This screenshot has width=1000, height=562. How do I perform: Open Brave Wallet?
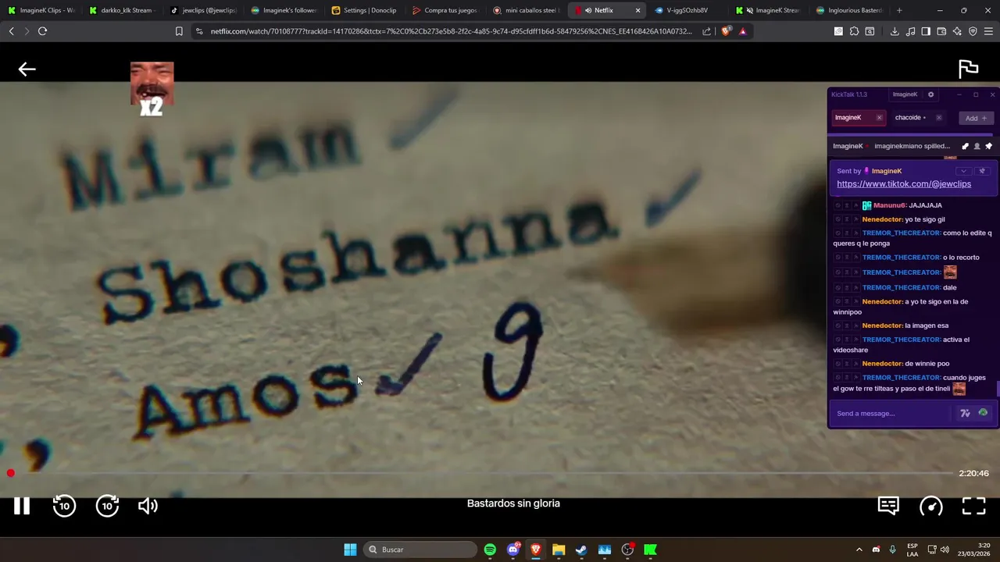pos(941,31)
